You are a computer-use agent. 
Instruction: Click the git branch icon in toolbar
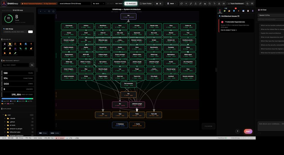191,4
